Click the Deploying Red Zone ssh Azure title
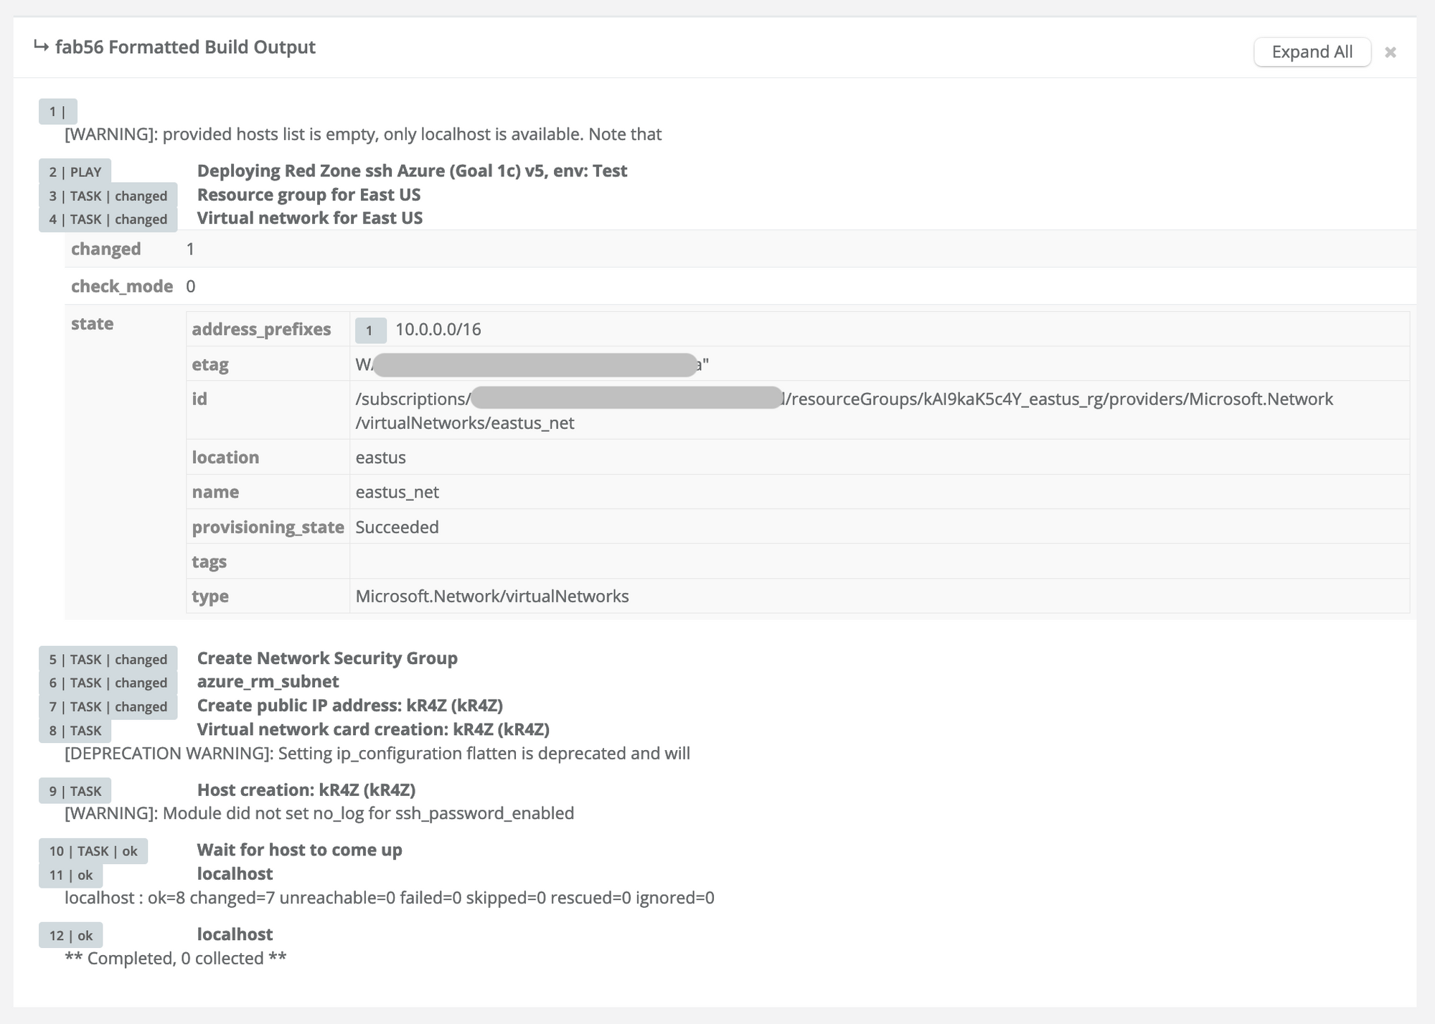The width and height of the screenshot is (1435, 1024). [412, 171]
